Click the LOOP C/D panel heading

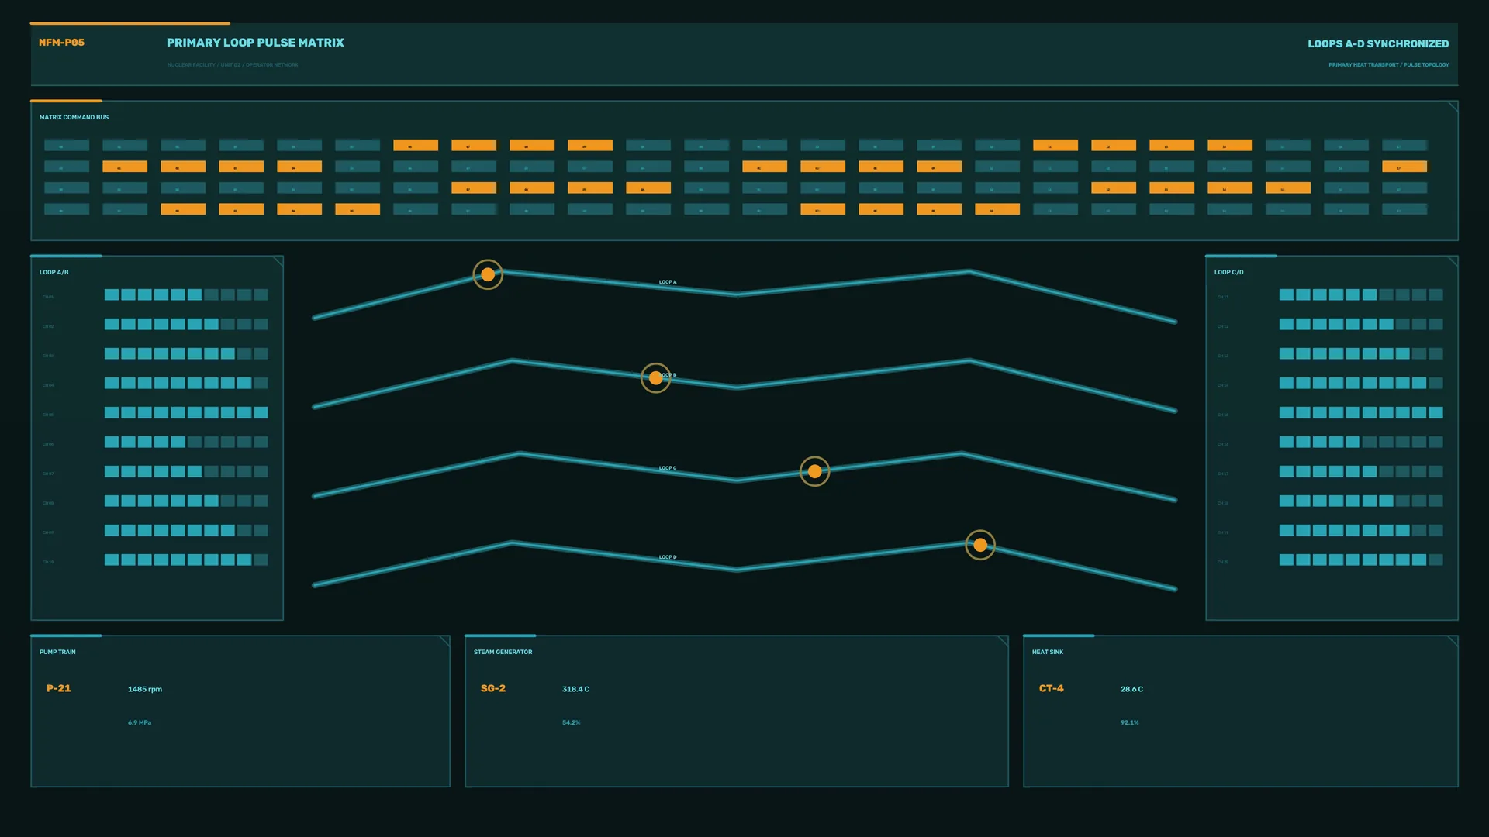click(1229, 272)
